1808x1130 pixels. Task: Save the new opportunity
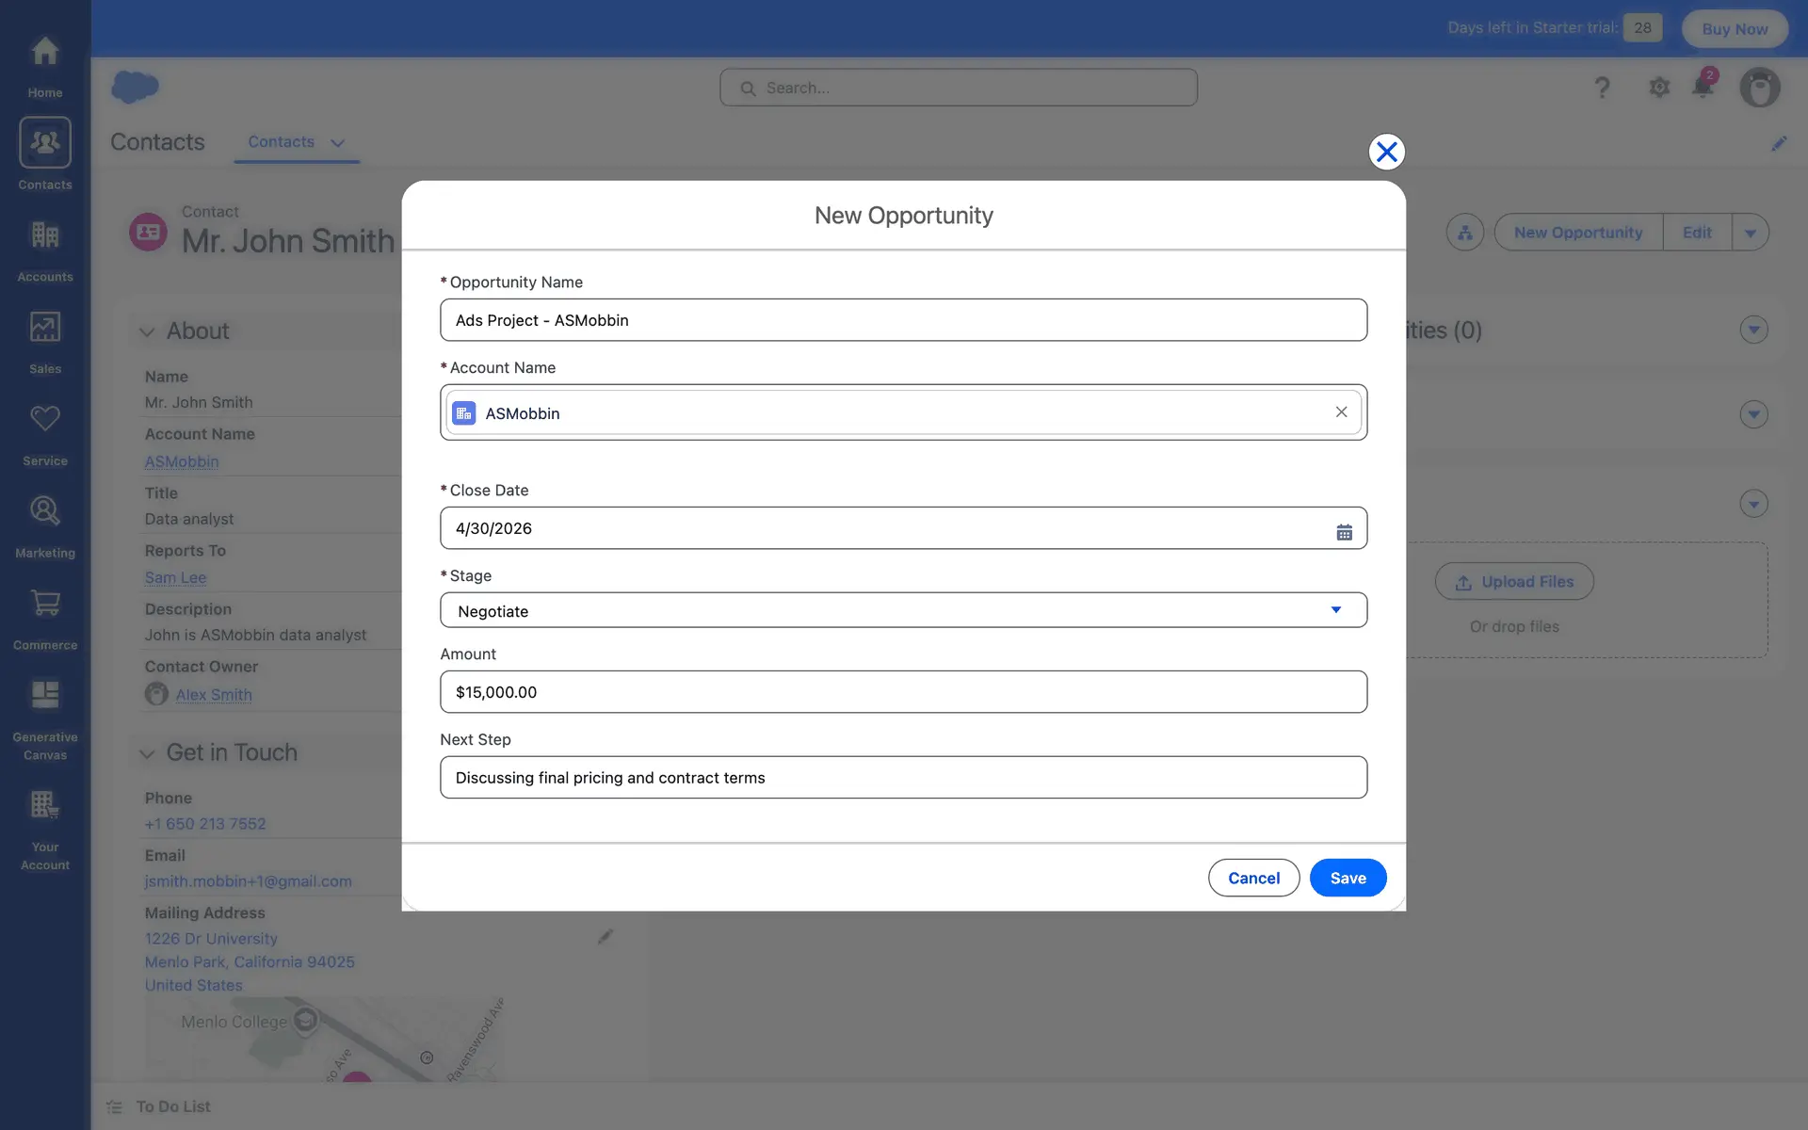point(1347,878)
